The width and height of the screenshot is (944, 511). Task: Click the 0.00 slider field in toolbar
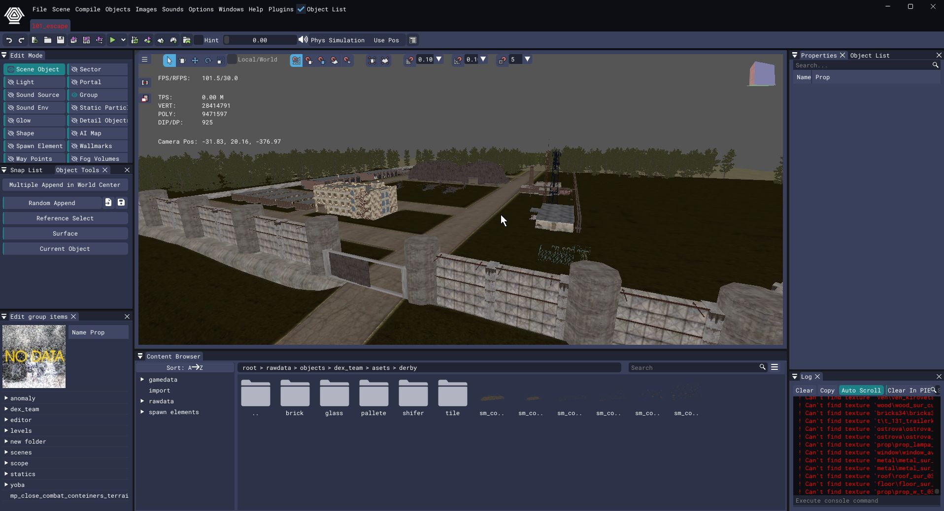260,40
